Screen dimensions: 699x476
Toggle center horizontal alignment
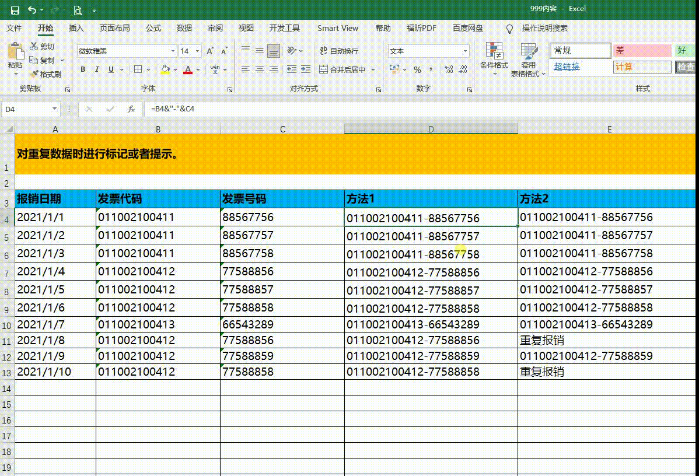click(260, 69)
